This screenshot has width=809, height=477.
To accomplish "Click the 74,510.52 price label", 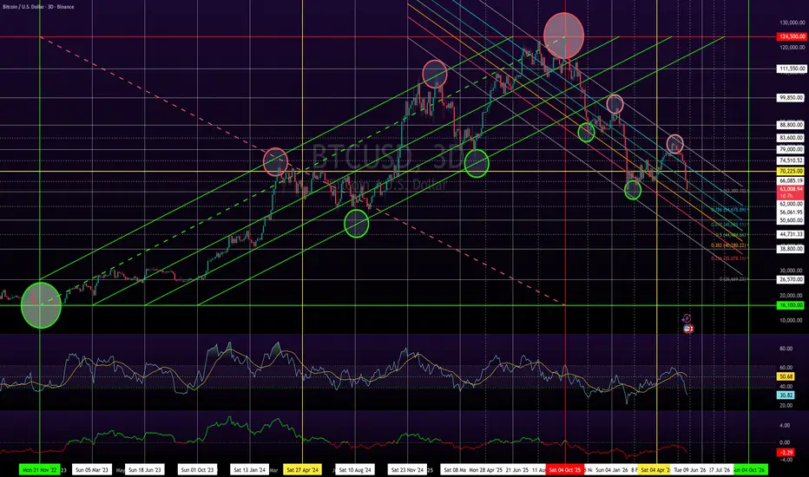I will [792, 160].
